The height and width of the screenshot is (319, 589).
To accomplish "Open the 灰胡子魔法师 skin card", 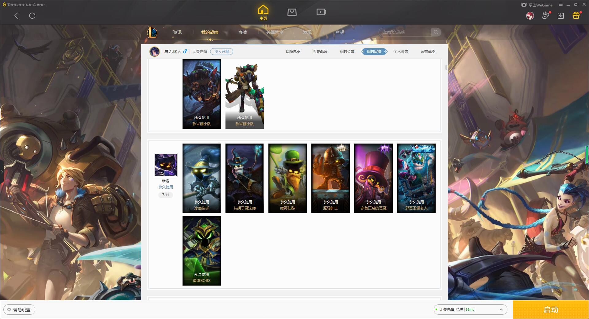I will click(x=244, y=178).
